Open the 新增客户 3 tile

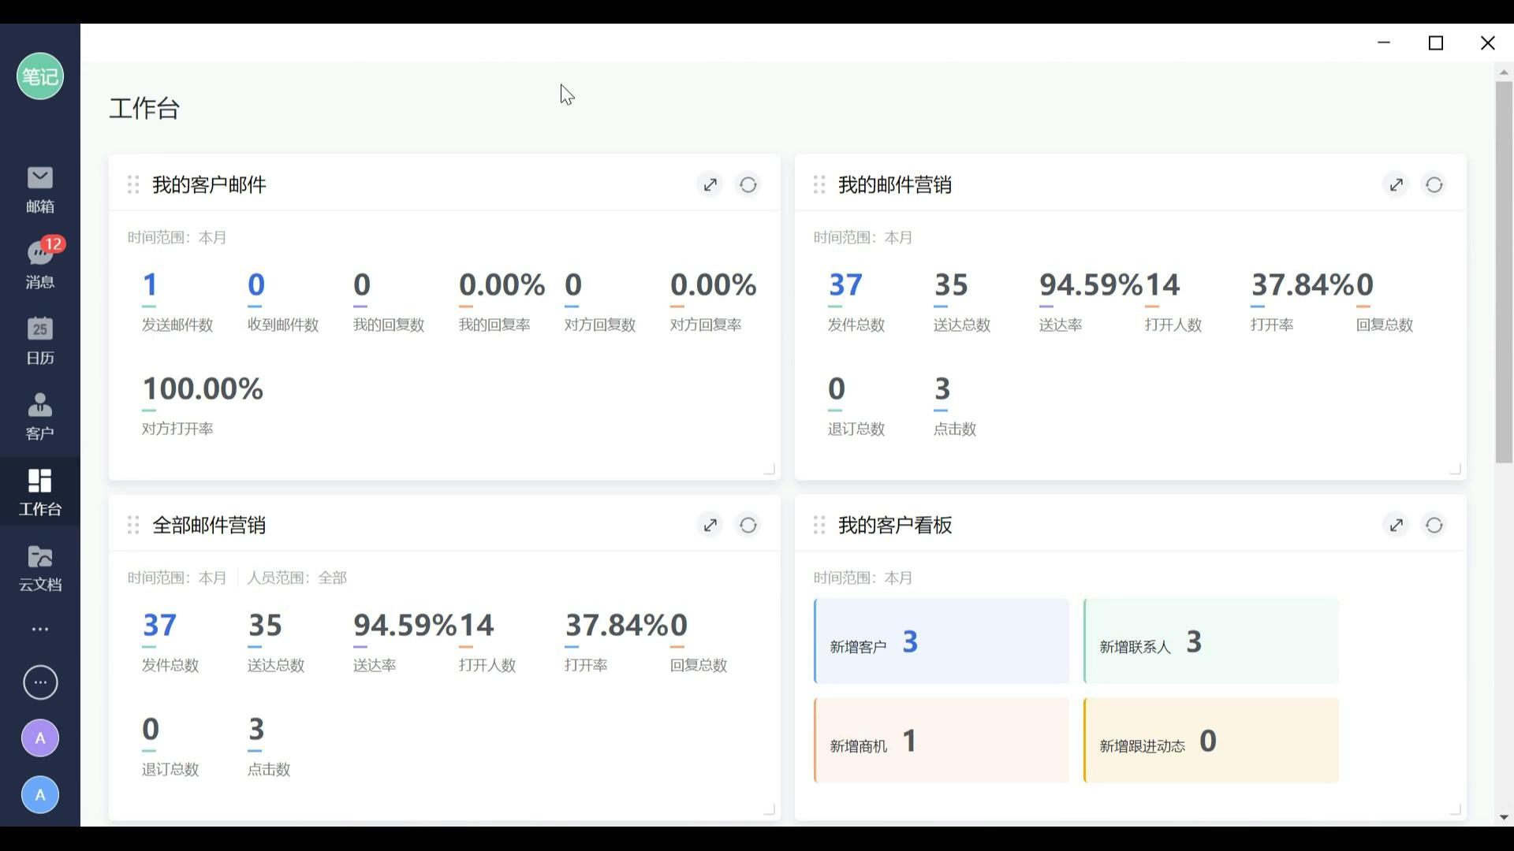tap(942, 641)
